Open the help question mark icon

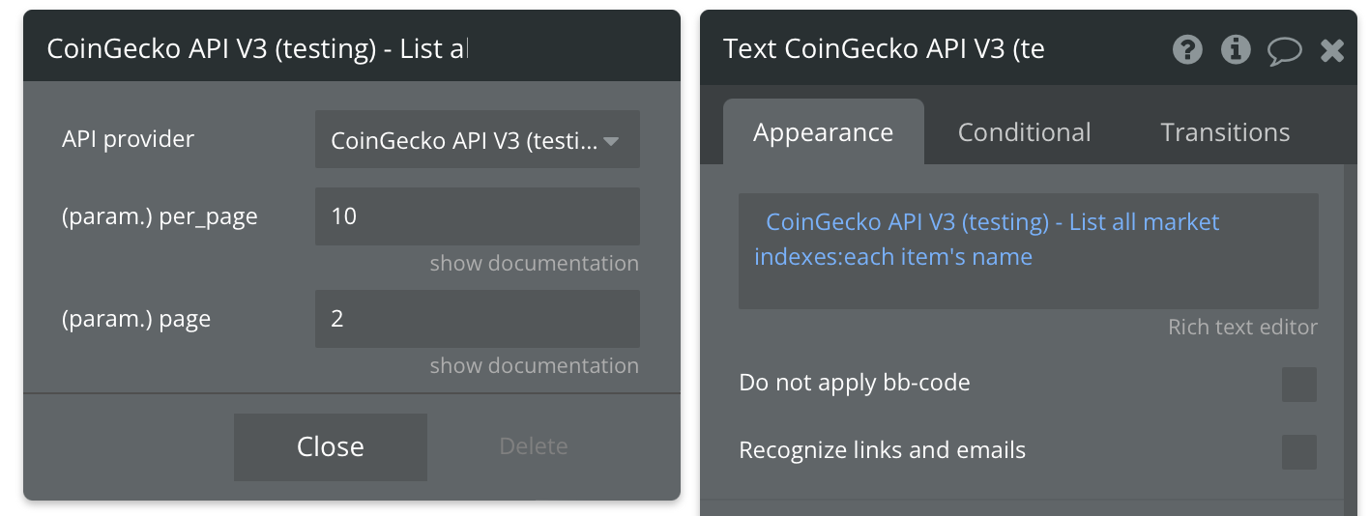1187,49
